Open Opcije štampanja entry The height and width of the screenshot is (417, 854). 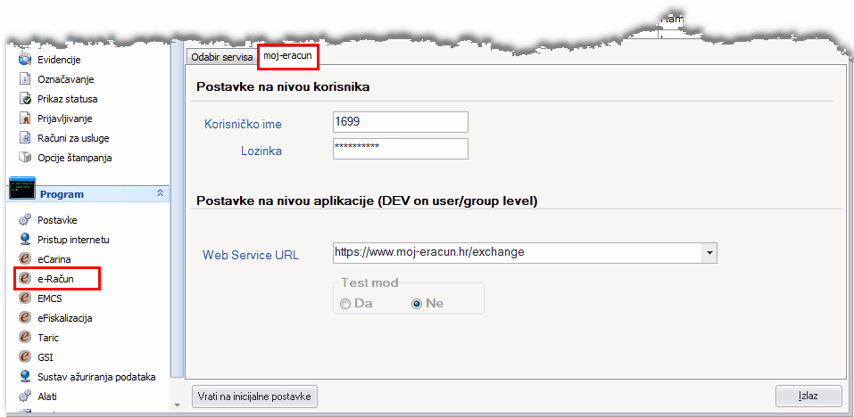(x=75, y=158)
